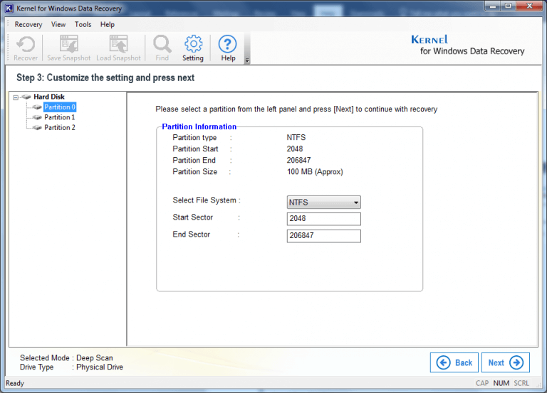
Task: Click the Kernel app icon in title bar
Action: point(9,9)
